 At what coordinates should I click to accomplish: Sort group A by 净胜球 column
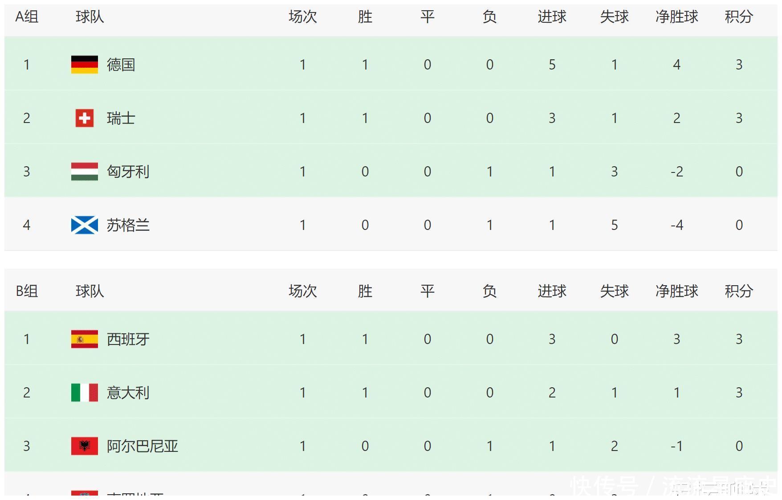[676, 17]
